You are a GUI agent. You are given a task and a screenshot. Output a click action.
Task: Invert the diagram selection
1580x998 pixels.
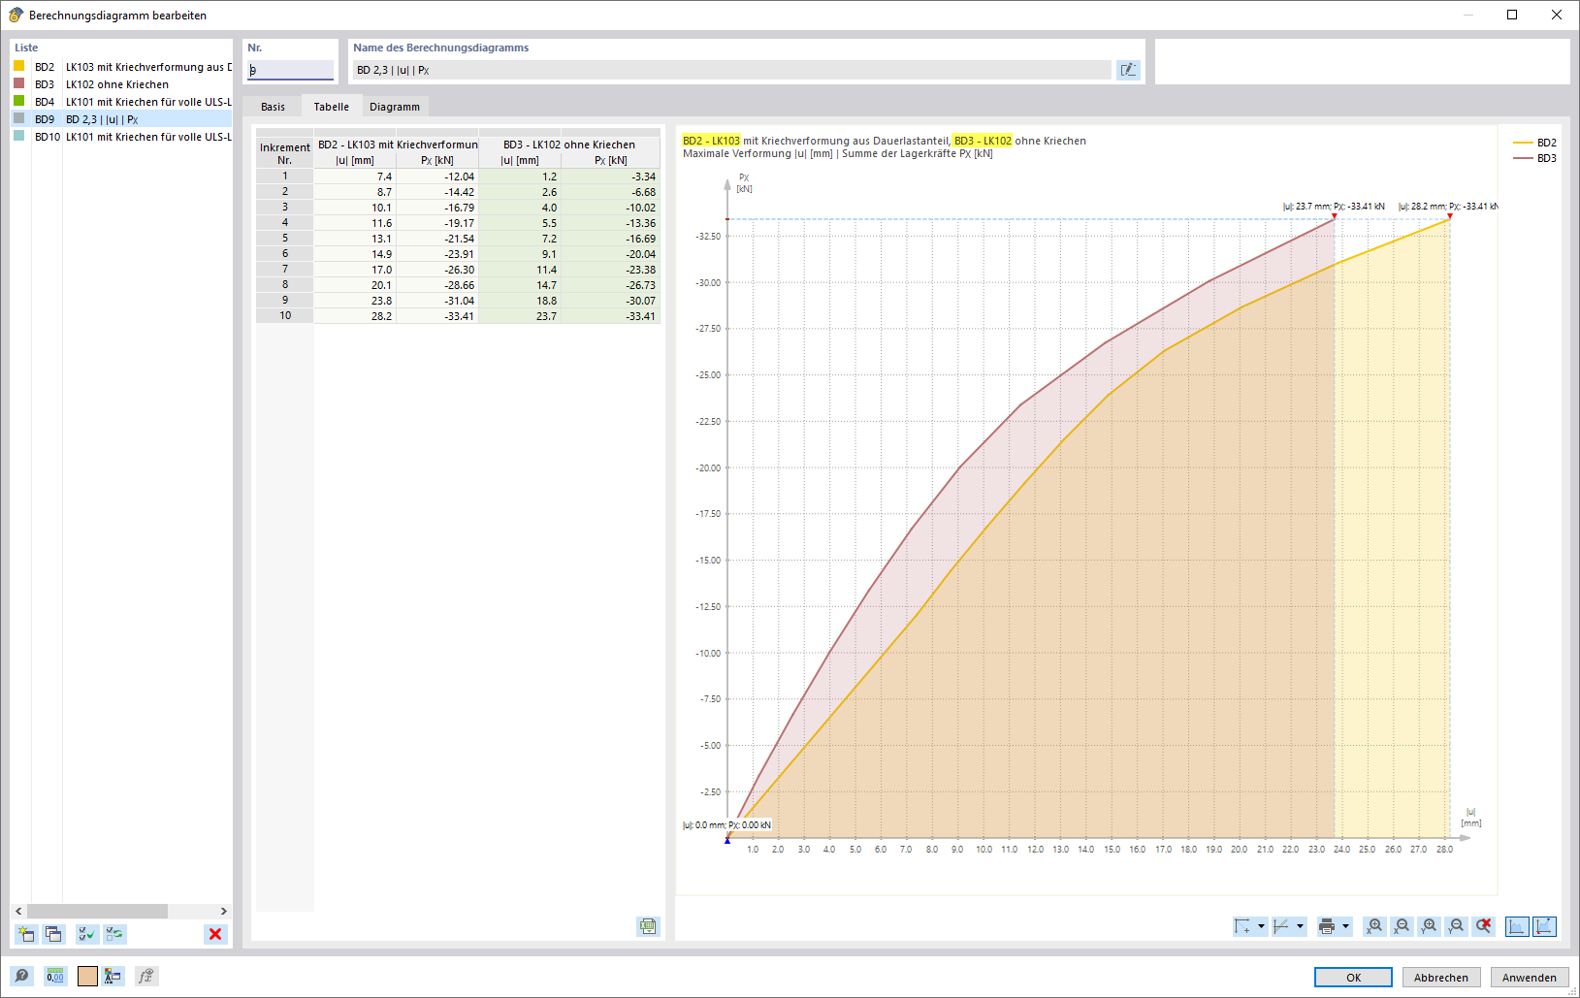(x=114, y=934)
